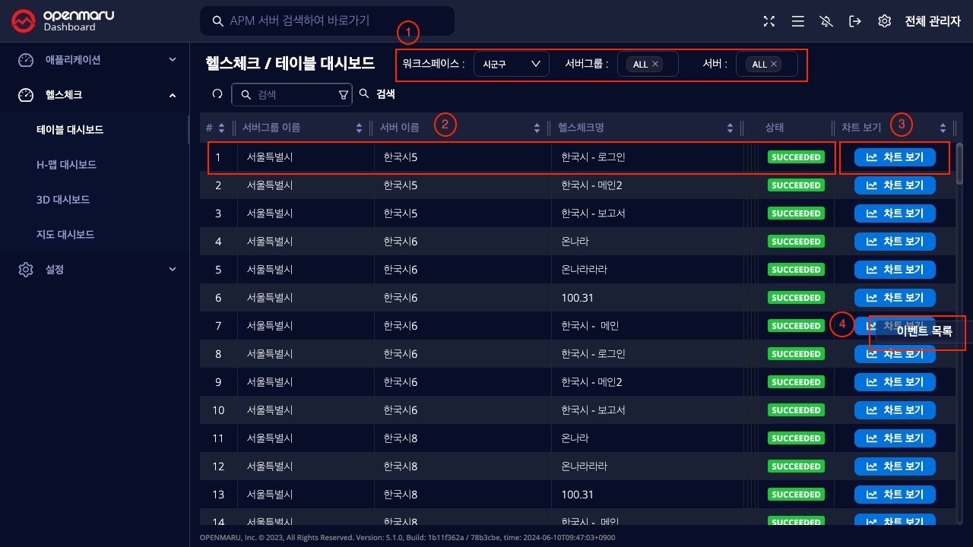
Task: Click the APM 서버 search input field
Action: point(334,21)
